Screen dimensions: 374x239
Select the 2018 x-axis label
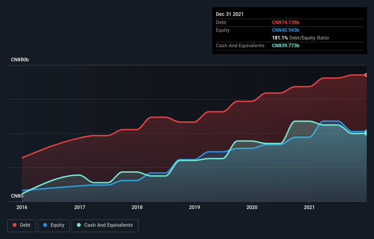pyautogui.click(x=137, y=207)
